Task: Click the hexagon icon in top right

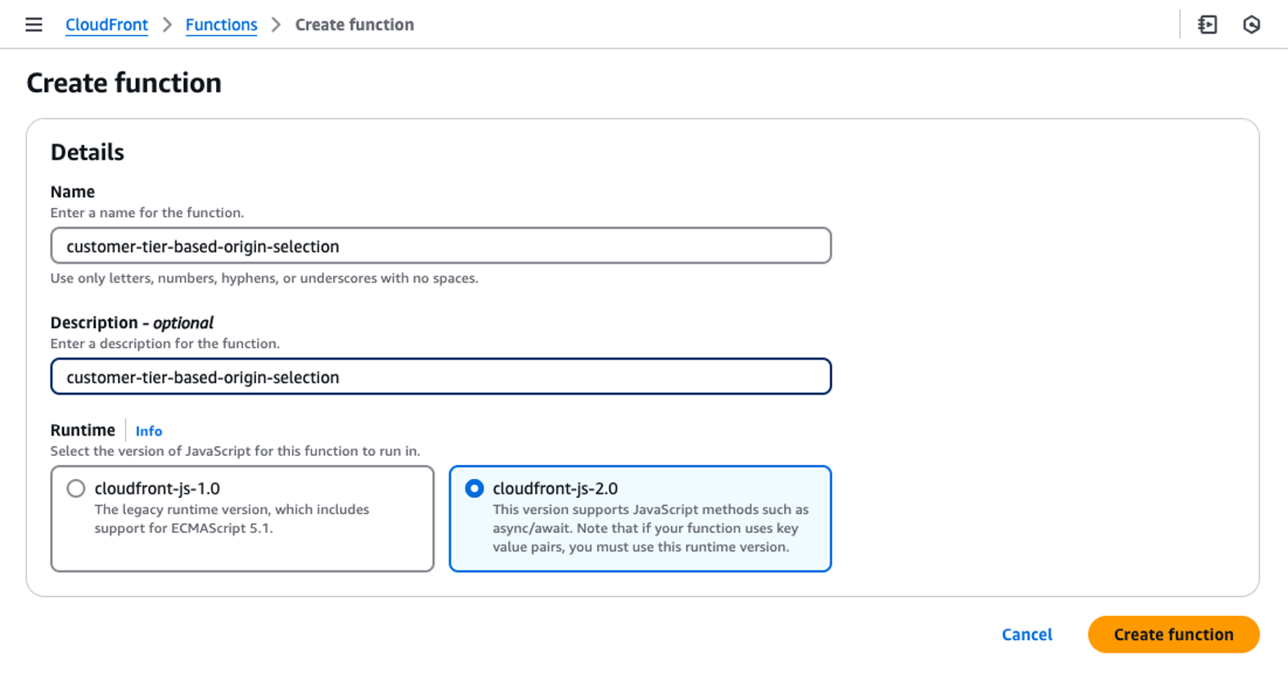Action: point(1251,25)
